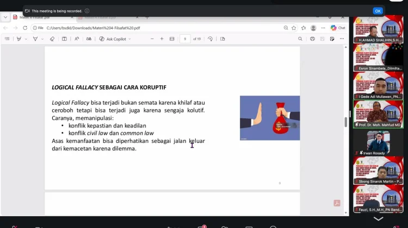Image resolution: width=408 pixels, height=228 pixels.
Task: Select Esron Sinambela participant video
Action: 378,57
